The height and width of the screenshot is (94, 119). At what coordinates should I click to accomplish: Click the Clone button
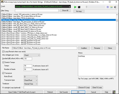point(110,48)
